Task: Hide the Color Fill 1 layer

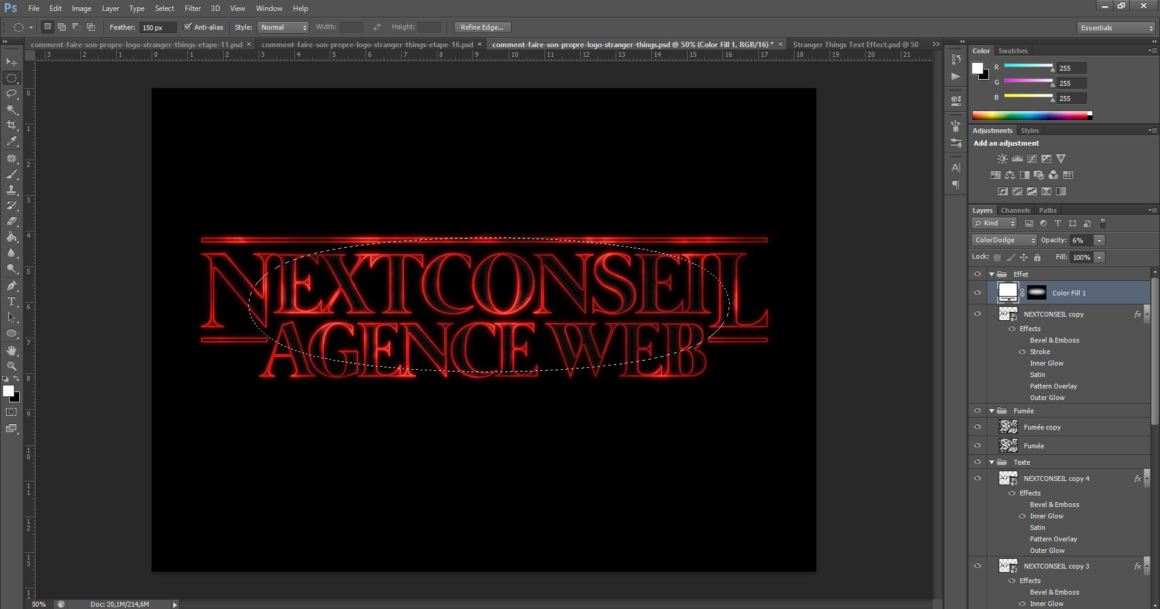Action: pyautogui.click(x=977, y=293)
